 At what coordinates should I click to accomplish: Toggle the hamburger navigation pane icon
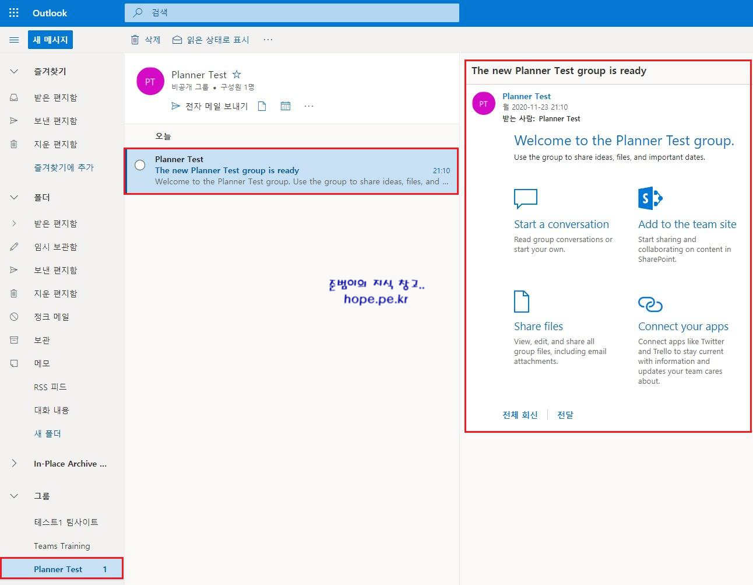[14, 40]
